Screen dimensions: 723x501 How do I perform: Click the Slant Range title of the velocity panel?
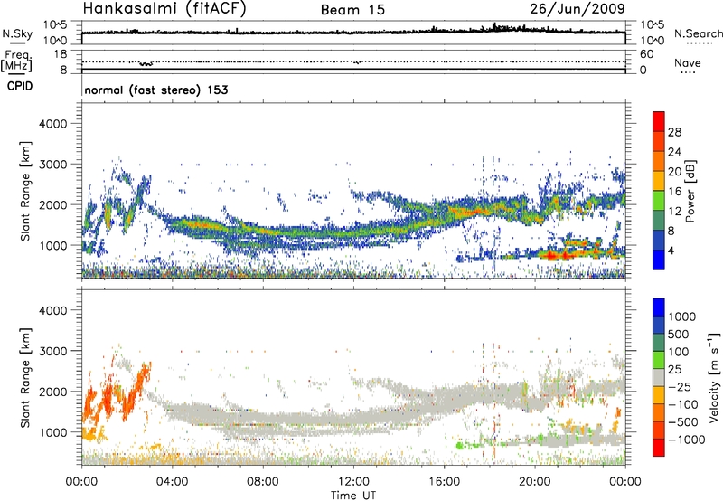click(25, 377)
